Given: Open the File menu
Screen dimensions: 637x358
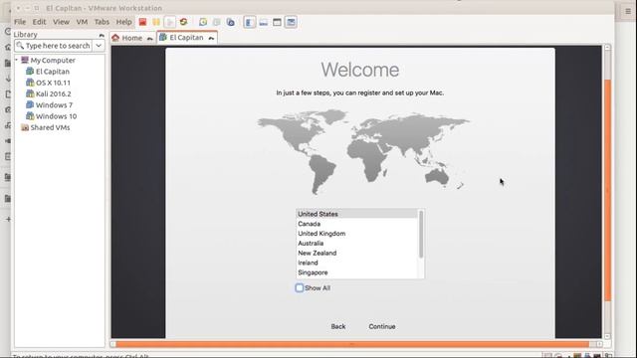Looking at the screenshot, I should [x=20, y=22].
